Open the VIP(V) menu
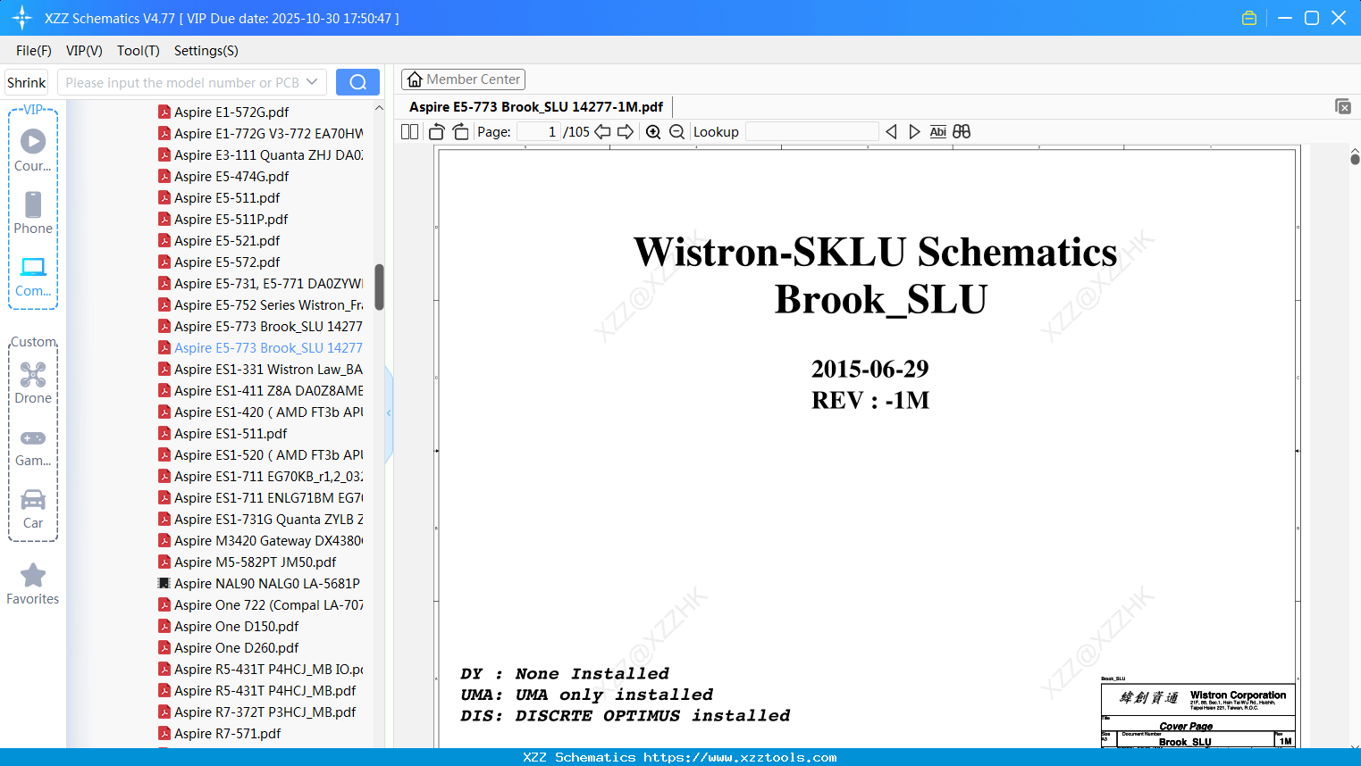1361x766 pixels. click(84, 51)
